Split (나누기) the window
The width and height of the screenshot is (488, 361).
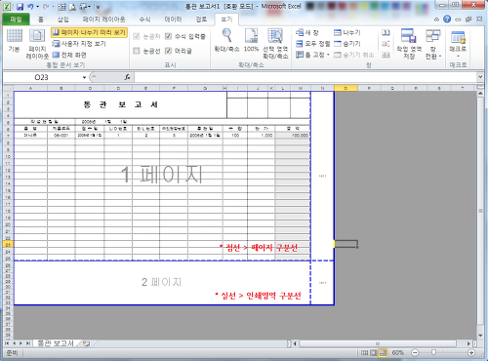tap(347, 32)
